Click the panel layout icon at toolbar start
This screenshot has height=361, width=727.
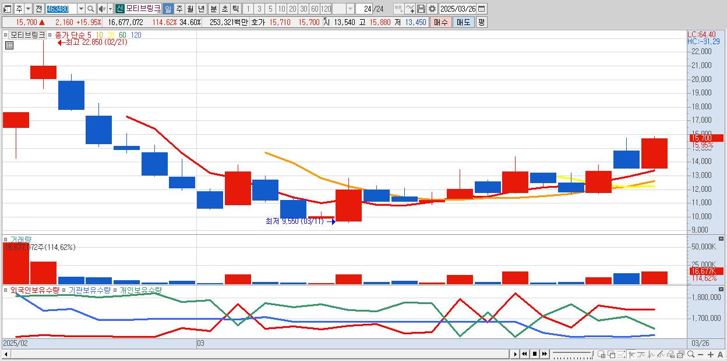pyautogui.click(x=7, y=9)
